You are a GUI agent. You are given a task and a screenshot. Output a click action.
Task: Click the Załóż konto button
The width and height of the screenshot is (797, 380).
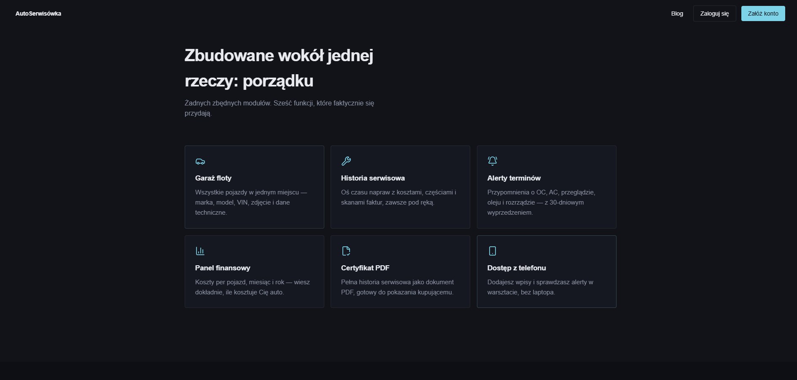coord(763,13)
